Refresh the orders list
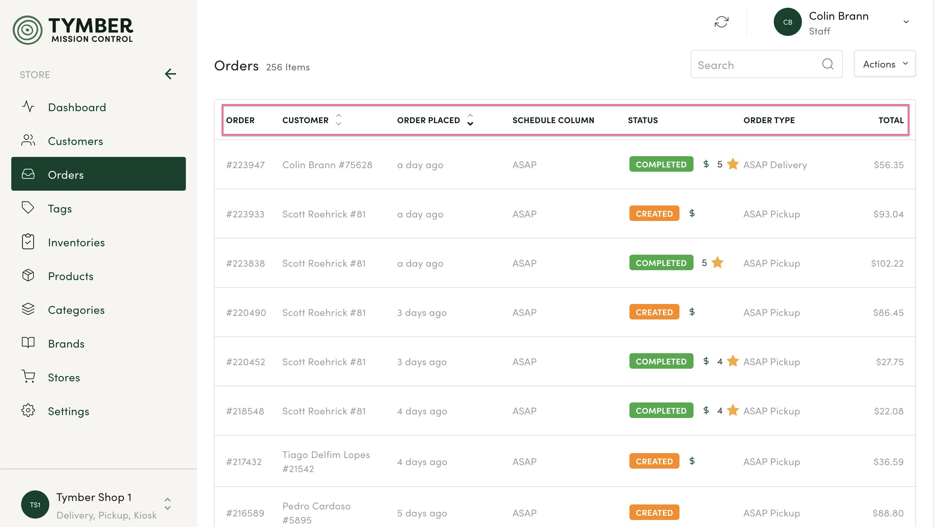 [x=721, y=22]
